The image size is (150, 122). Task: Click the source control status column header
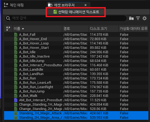(x=8, y=29)
